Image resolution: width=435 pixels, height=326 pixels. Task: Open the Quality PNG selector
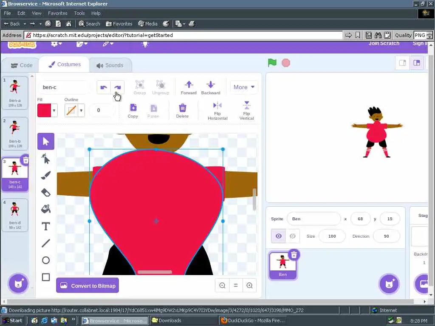pos(423,35)
